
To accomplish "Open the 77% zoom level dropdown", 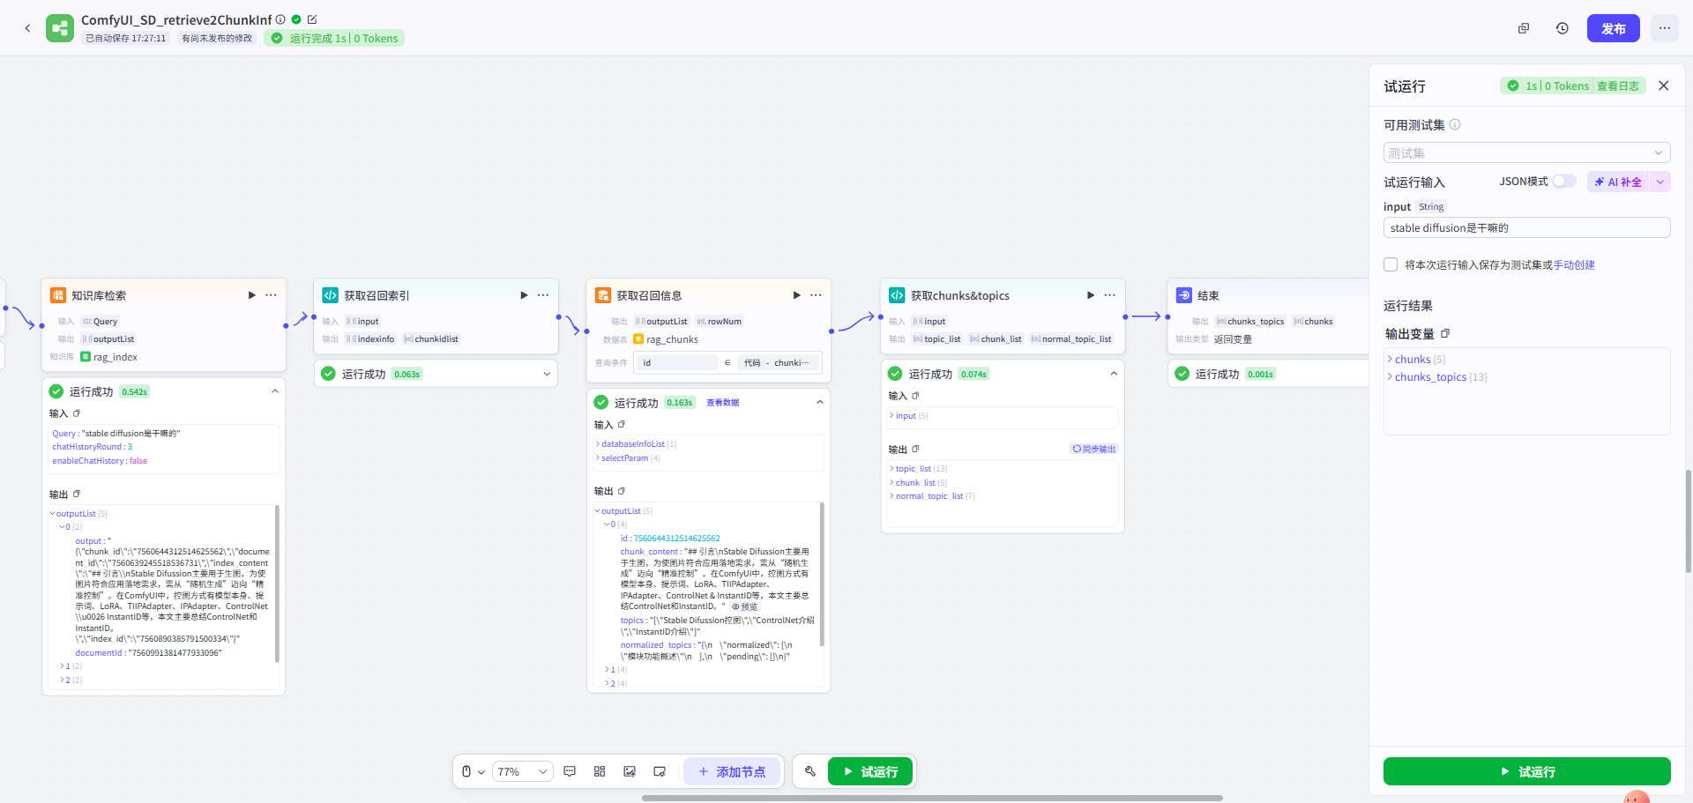I will click(x=521, y=771).
